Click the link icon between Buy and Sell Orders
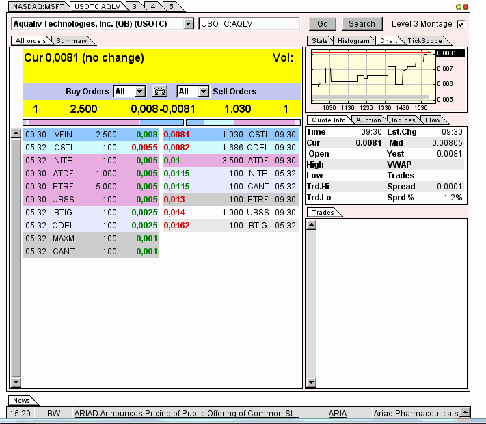 click(x=160, y=91)
